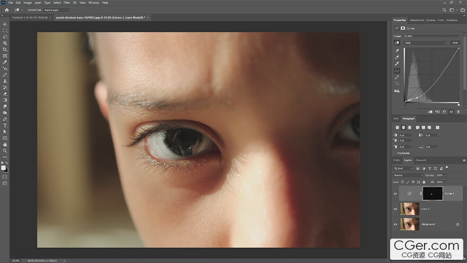
Task: Select the Eraser tool
Action: point(5,94)
